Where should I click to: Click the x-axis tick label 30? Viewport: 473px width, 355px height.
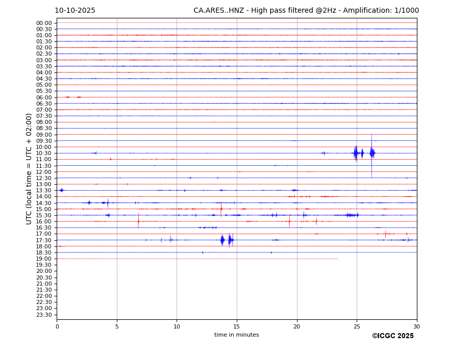pos(416,327)
